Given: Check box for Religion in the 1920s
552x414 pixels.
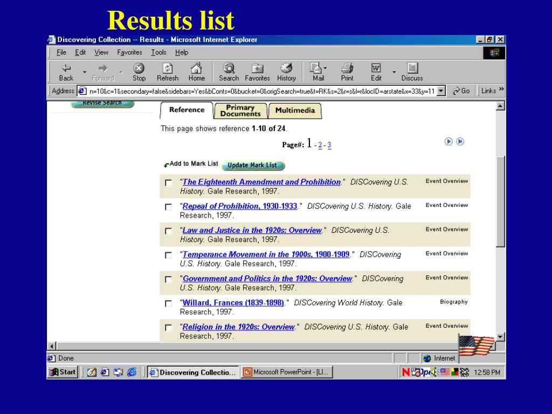Looking at the screenshot, I should click(169, 327).
